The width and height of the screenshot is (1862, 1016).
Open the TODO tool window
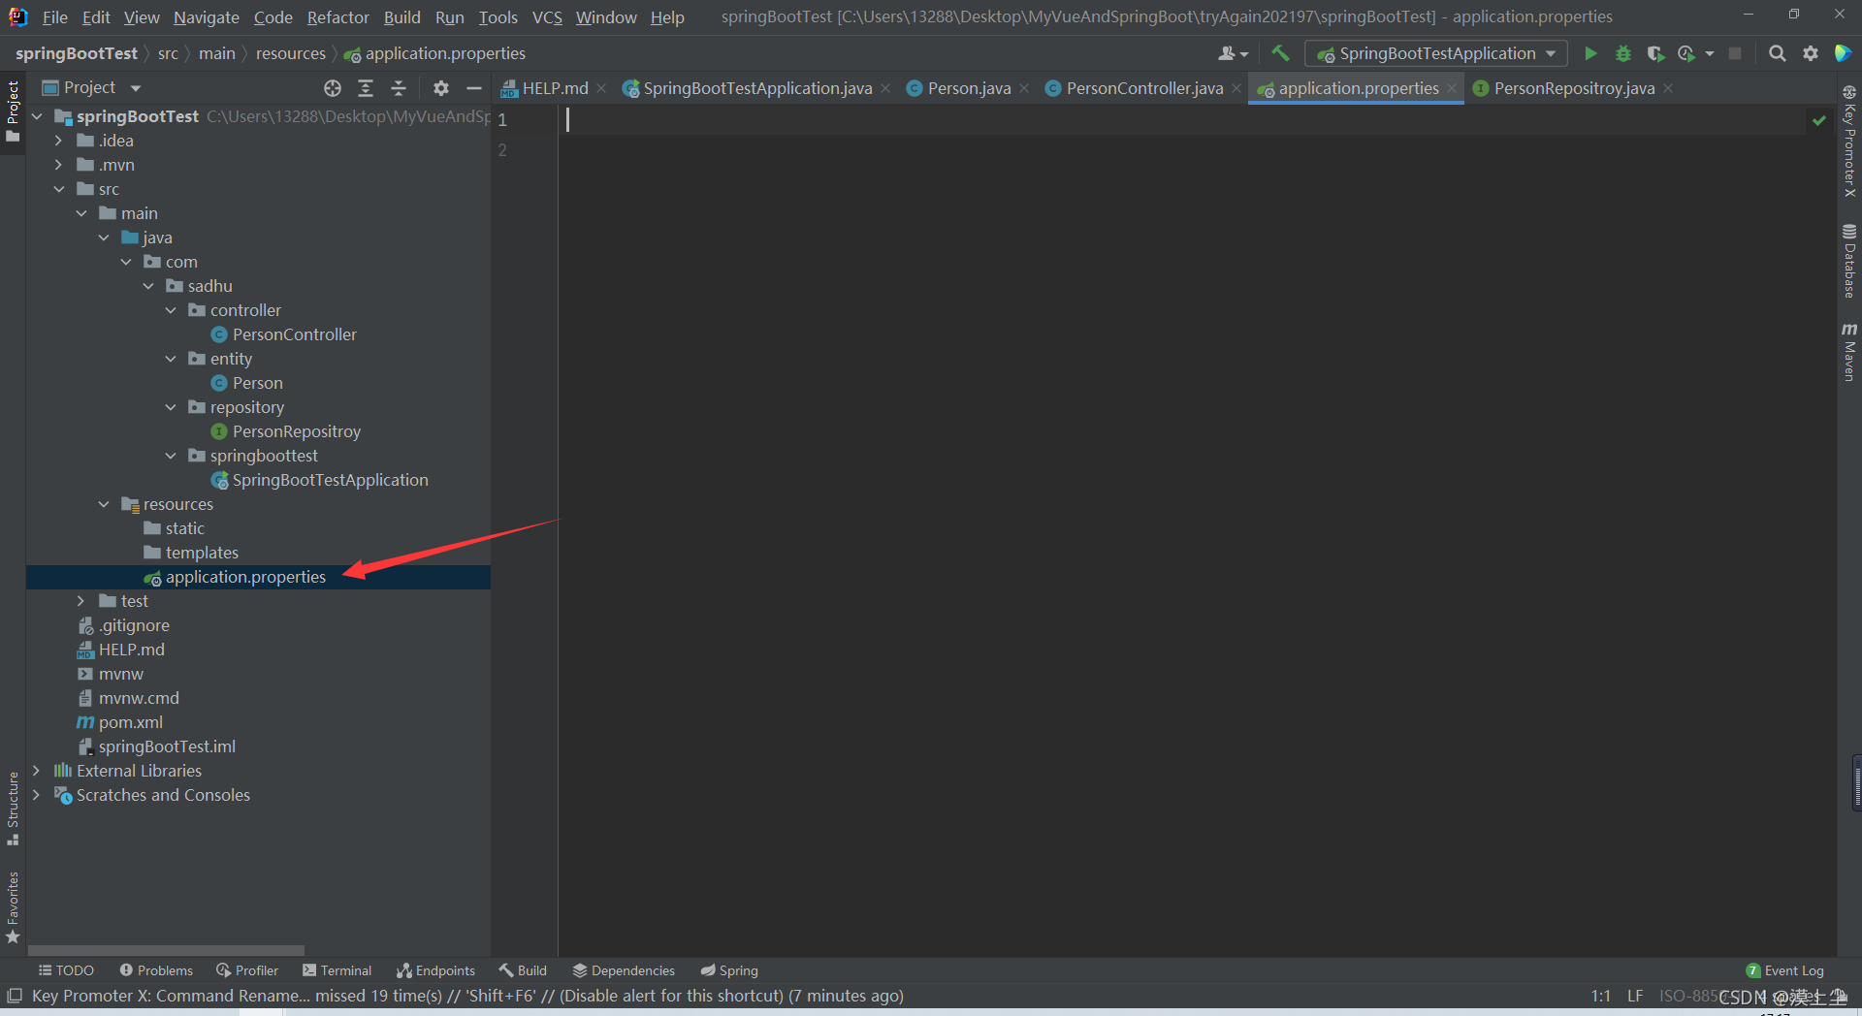(x=66, y=970)
